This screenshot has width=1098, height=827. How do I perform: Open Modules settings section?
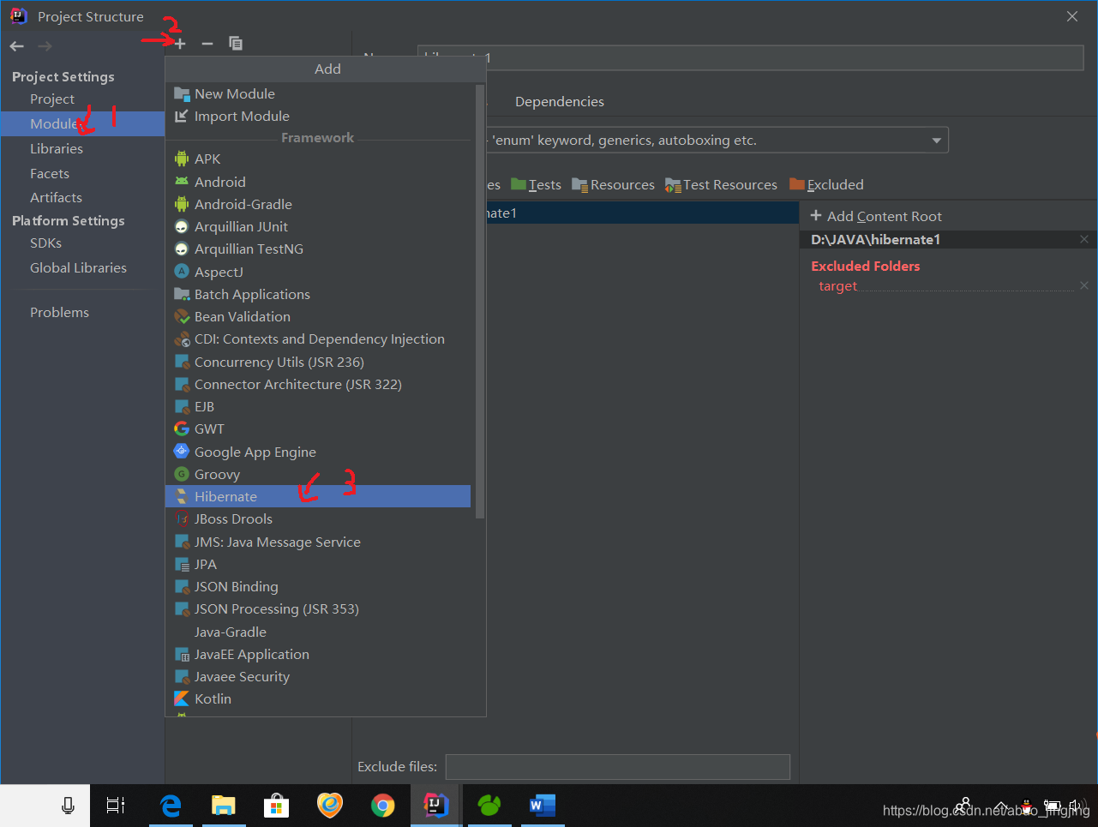coord(82,123)
